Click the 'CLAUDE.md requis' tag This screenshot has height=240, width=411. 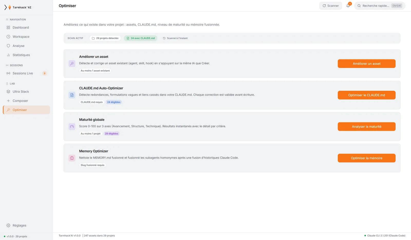[x=92, y=102]
